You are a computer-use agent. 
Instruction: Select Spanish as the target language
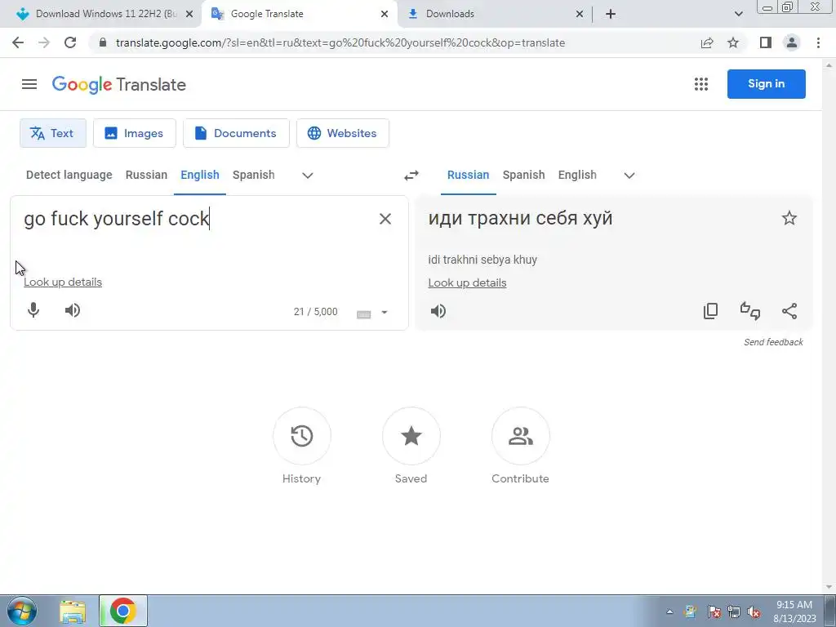tap(523, 175)
